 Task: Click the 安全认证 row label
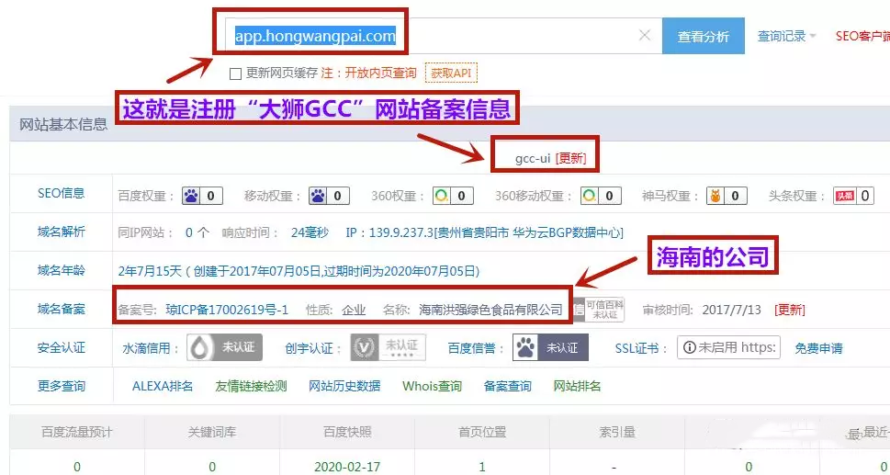pyautogui.click(x=62, y=347)
